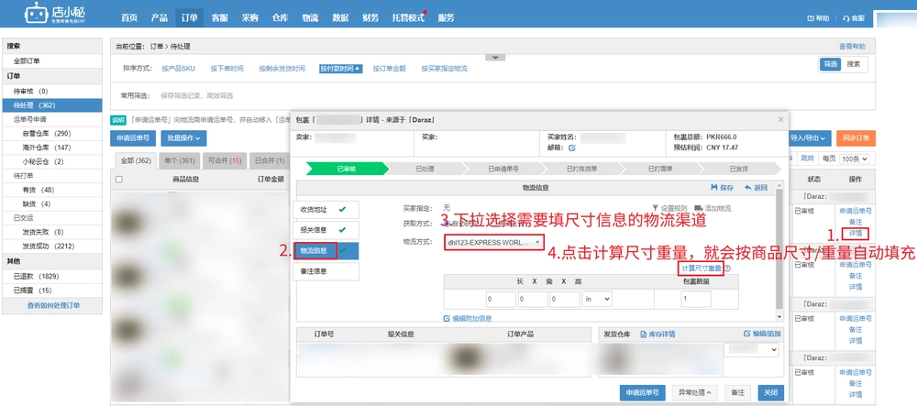The image size is (917, 406).
Task: Open the 物流 top menu item
Action: [x=311, y=17]
